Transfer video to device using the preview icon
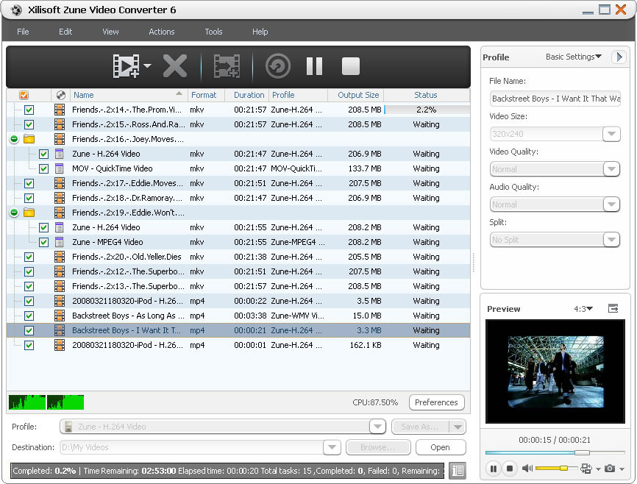This screenshot has width=637, height=484. pyautogui.click(x=586, y=468)
